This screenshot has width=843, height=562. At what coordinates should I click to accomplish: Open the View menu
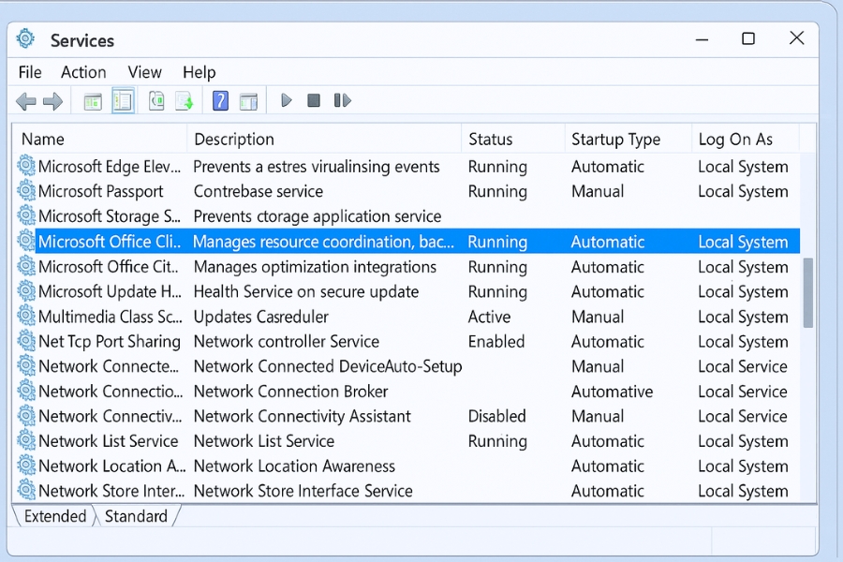pos(144,72)
